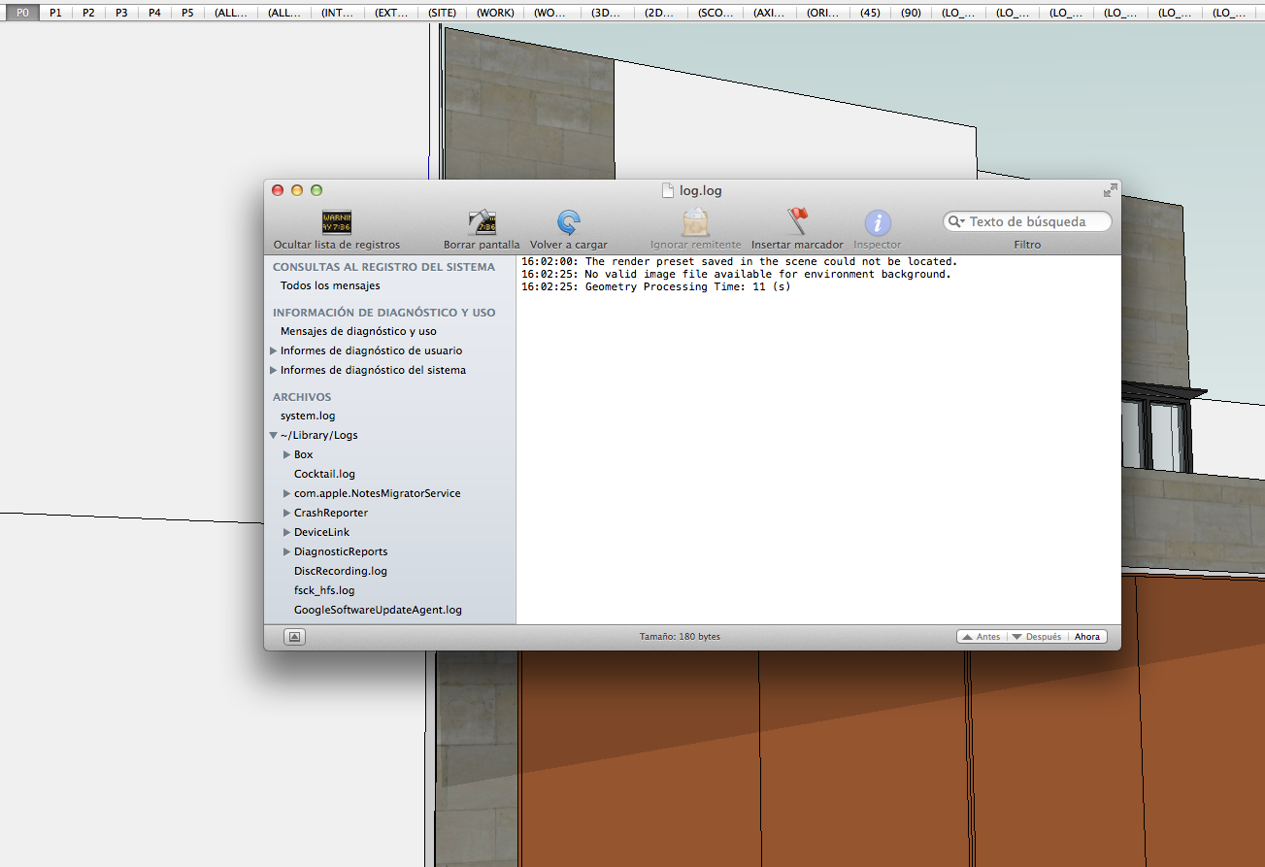Image resolution: width=1265 pixels, height=867 pixels.
Task: Open the (SITE) scene tab
Action: point(442,13)
